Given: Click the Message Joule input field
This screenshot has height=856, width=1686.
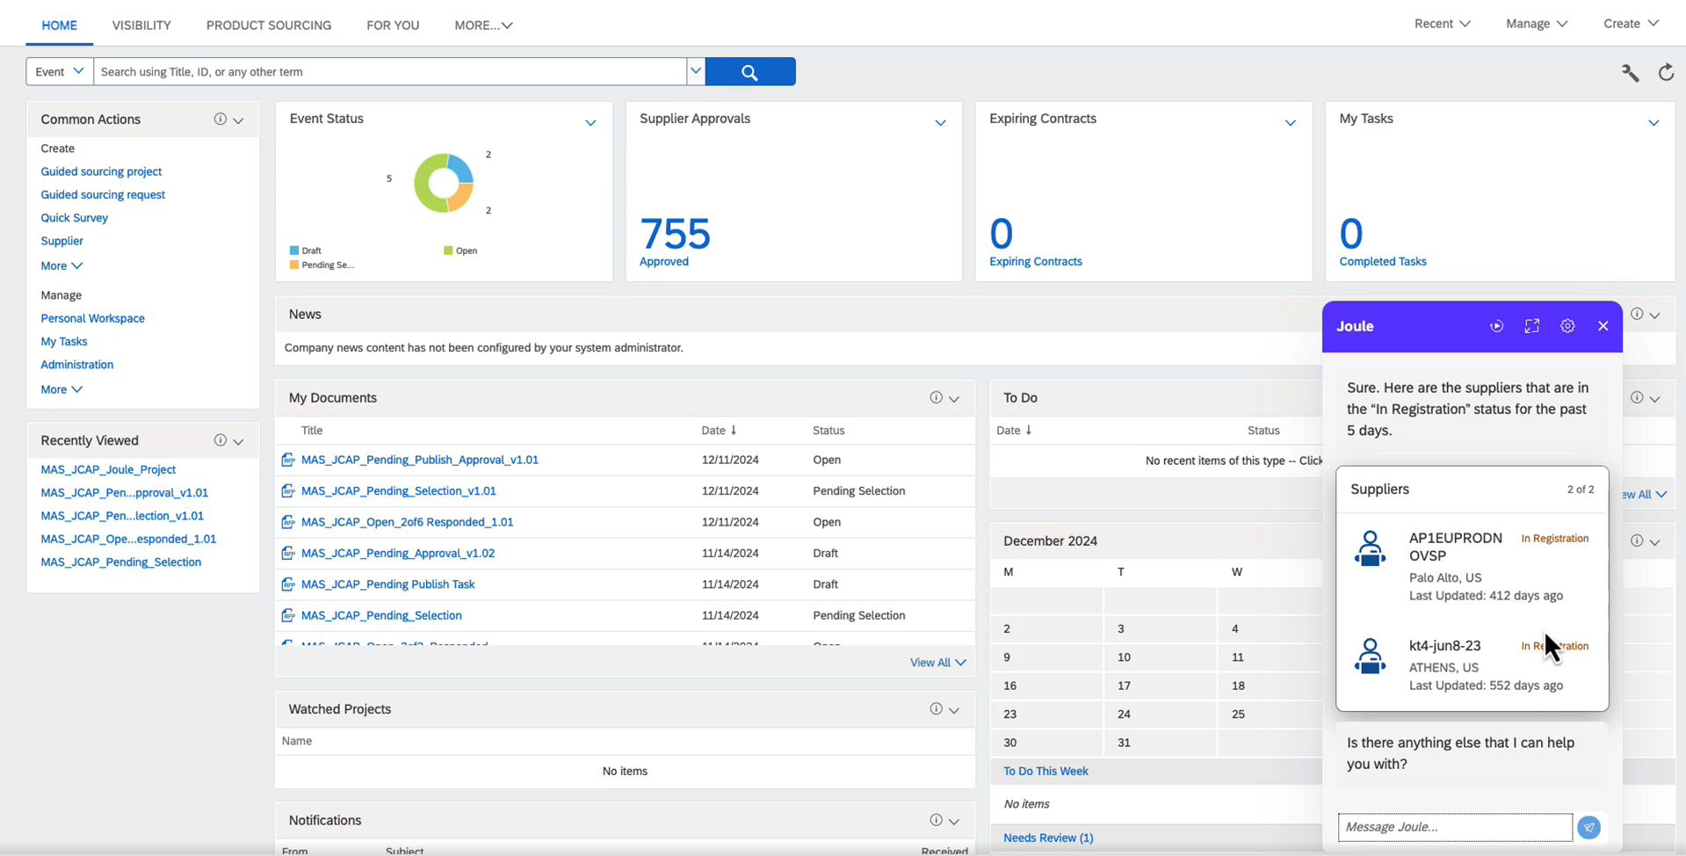Looking at the screenshot, I should click(1454, 827).
